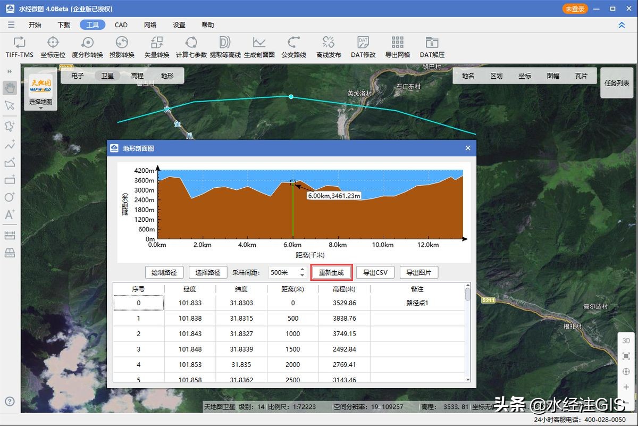
Task: Open the 计算七参数 tool
Action: point(191,43)
